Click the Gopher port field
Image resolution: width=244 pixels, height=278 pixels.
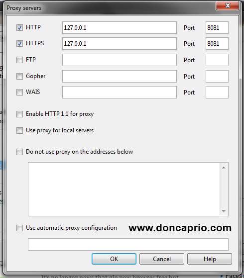point(217,77)
